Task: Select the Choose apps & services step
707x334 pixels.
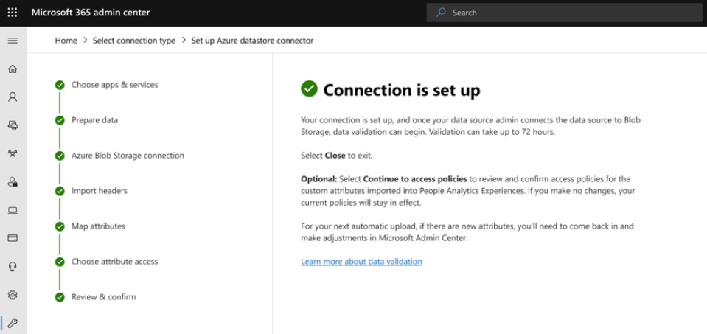Action: pos(114,85)
